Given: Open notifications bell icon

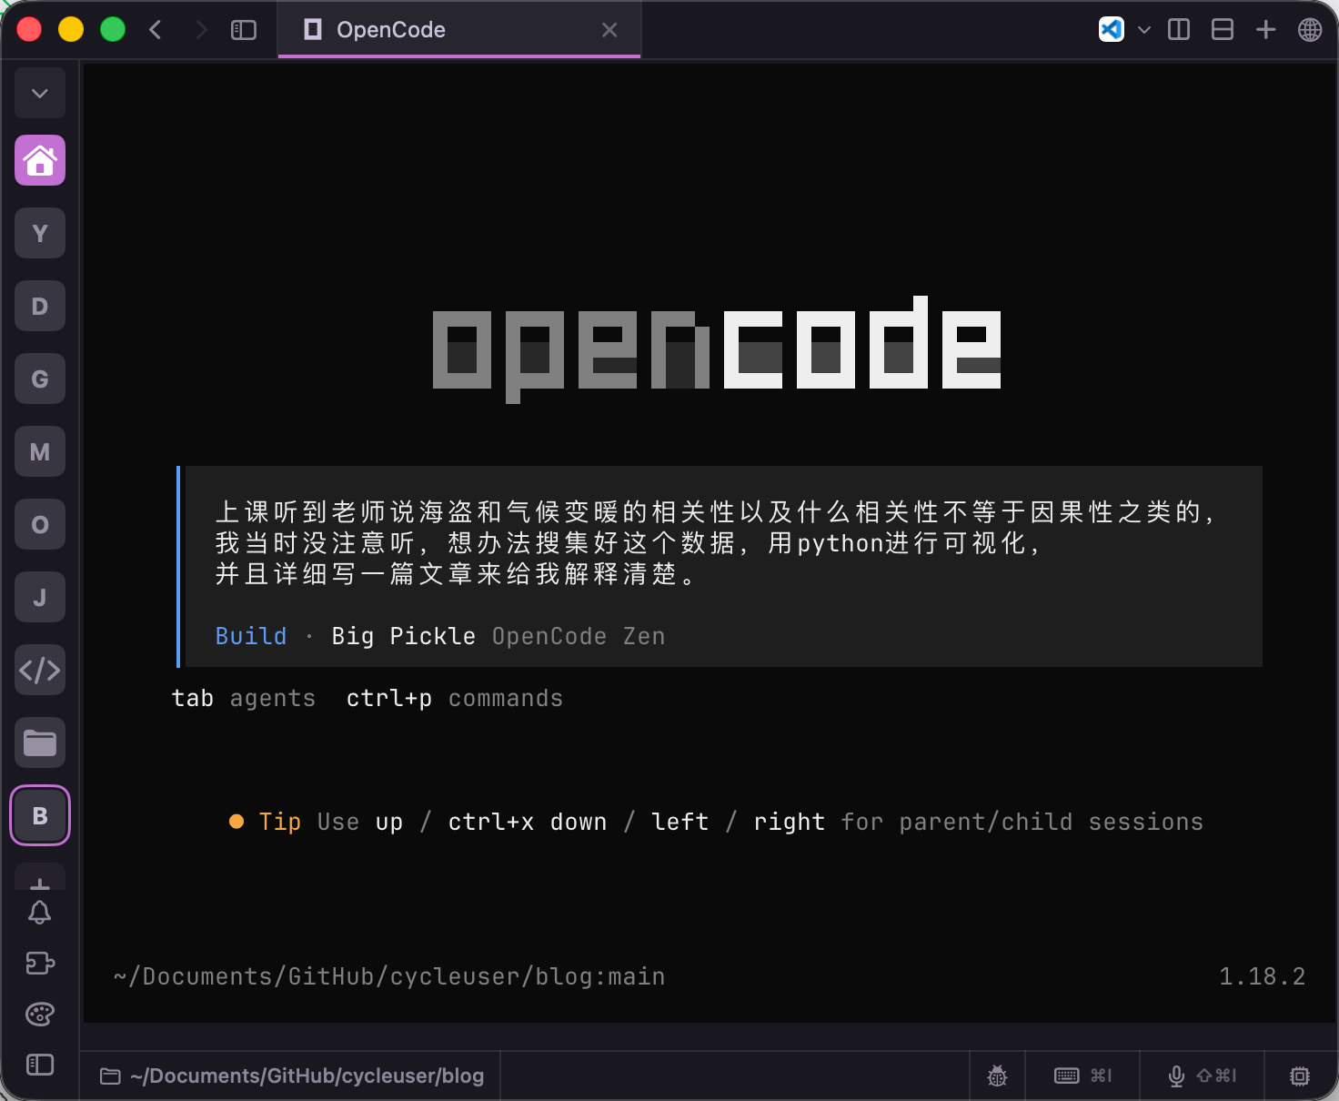Looking at the screenshot, I should [x=40, y=913].
